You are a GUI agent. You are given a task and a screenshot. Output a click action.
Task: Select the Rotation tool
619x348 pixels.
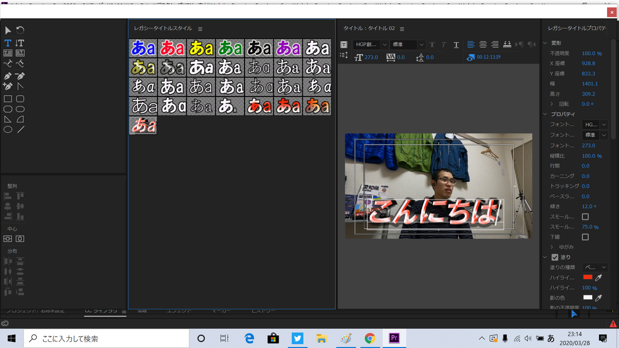tap(20, 30)
